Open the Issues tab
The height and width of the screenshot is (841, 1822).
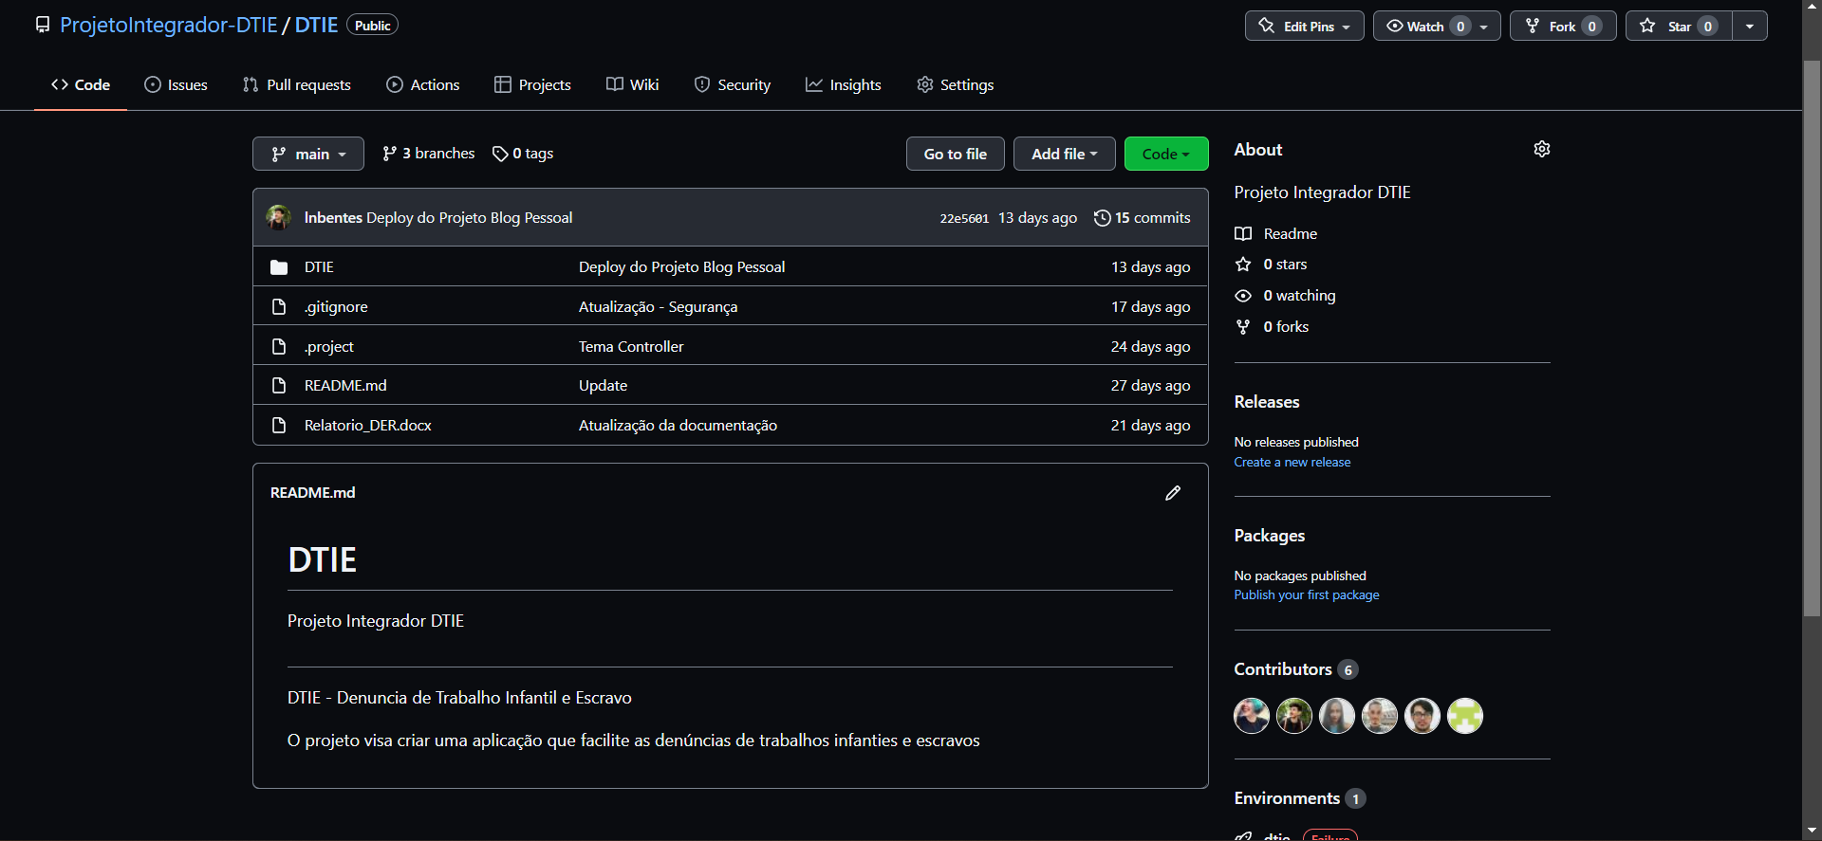176,84
